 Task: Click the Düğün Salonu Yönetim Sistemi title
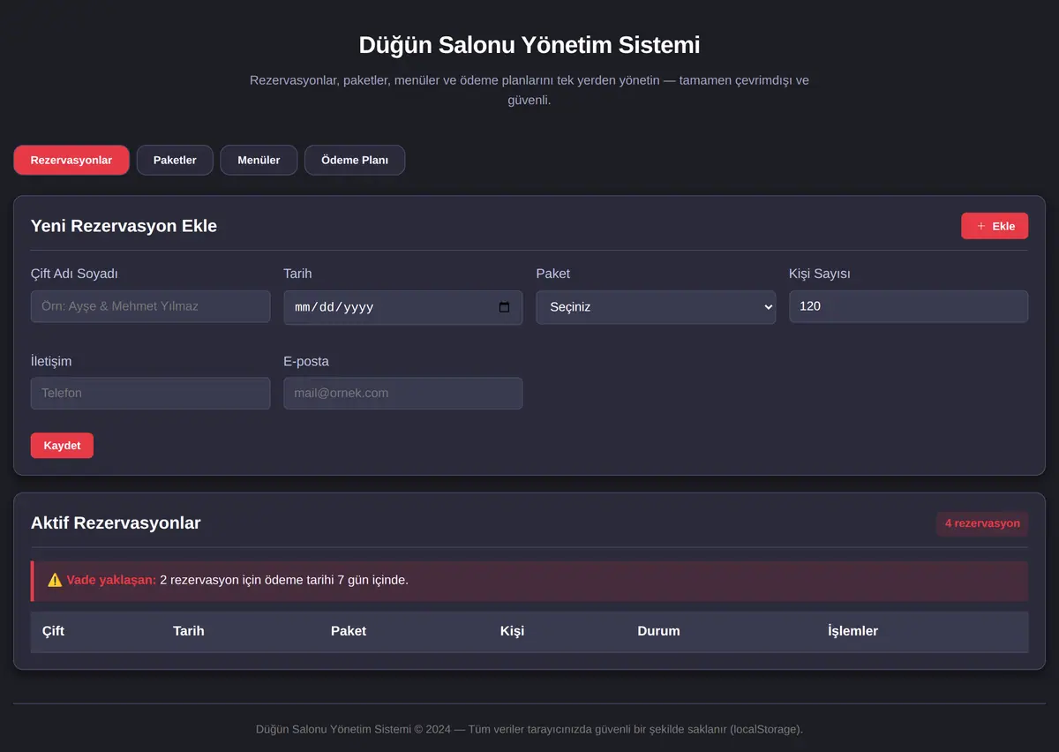click(x=529, y=45)
